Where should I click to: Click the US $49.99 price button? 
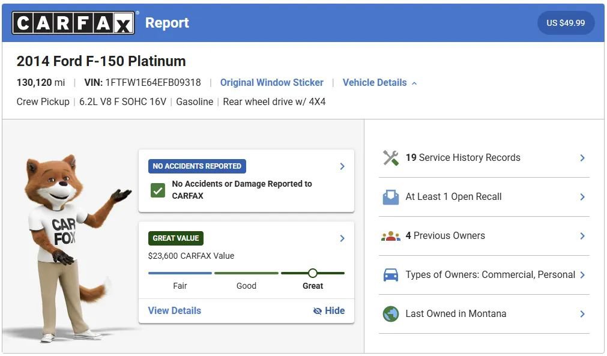[x=566, y=23]
